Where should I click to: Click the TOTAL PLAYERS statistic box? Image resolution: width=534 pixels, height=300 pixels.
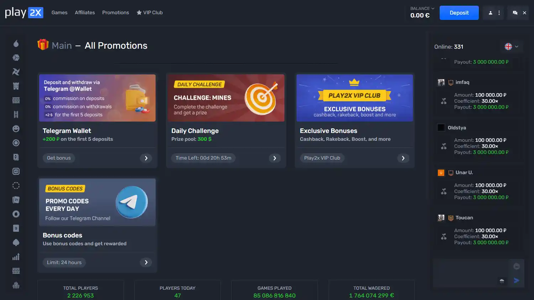80,290
